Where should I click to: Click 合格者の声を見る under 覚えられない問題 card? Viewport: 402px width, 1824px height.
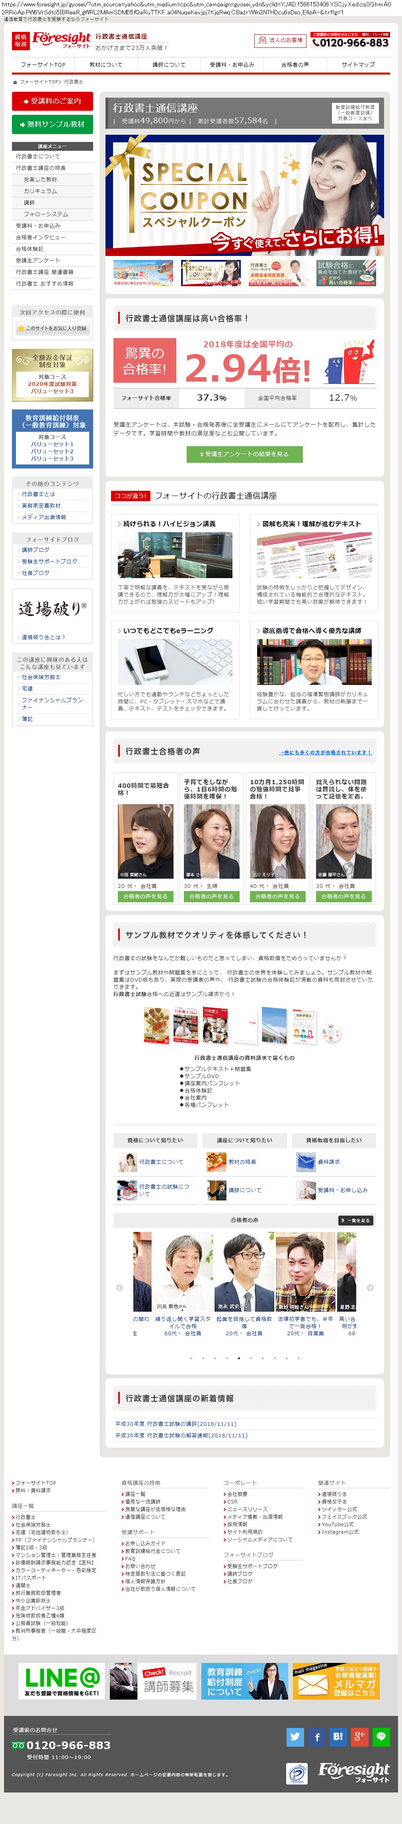(343, 896)
